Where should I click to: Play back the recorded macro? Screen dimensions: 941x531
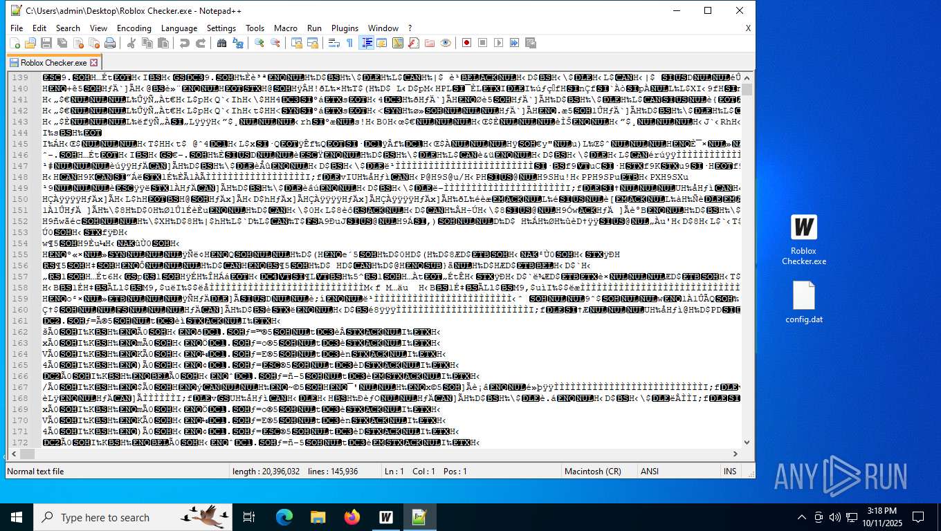point(499,43)
